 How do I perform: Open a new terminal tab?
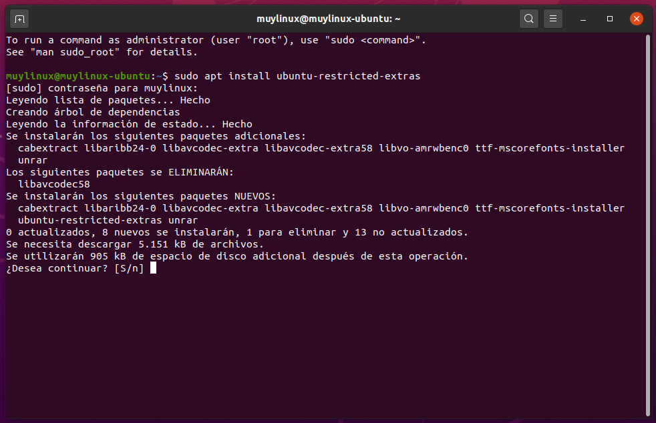pos(19,19)
